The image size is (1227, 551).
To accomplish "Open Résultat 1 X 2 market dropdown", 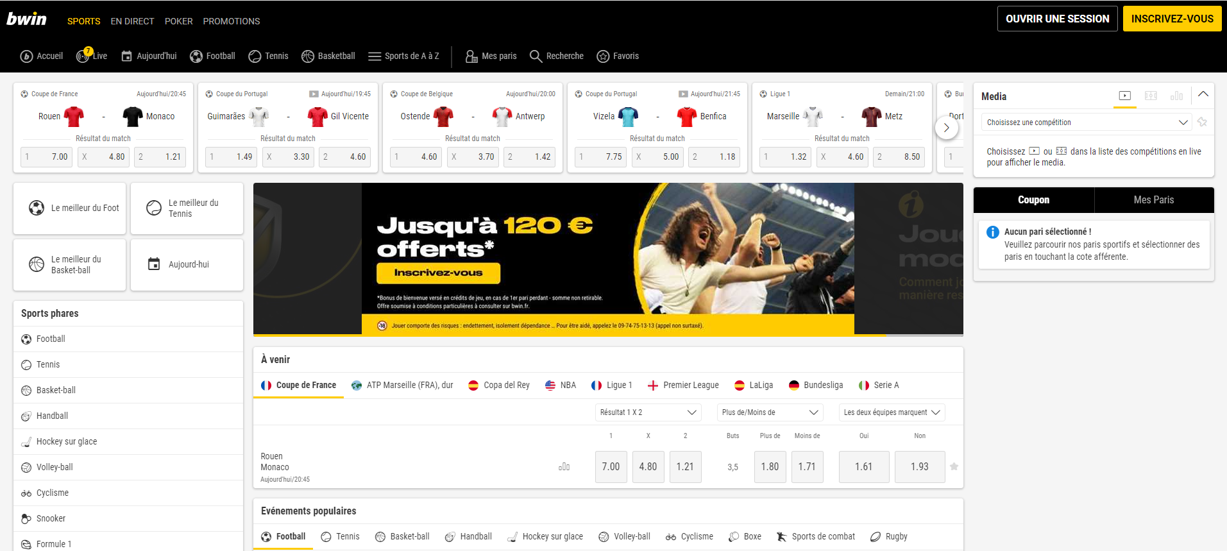I will (648, 412).
